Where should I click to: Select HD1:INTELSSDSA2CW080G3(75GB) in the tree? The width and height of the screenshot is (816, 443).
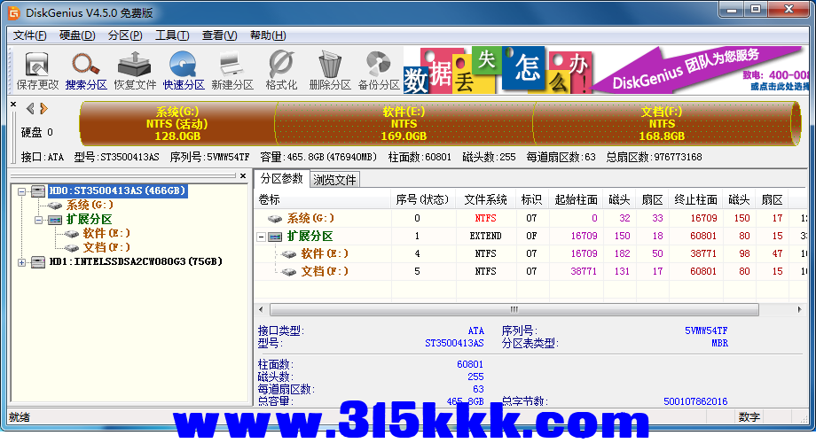pyautogui.click(x=136, y=261)
